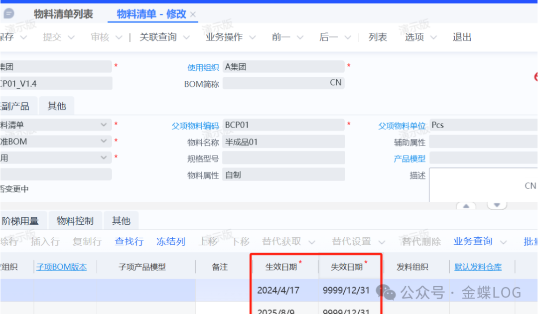The image size is (538, 314).
Task: Click 冻结列 in the grid toolbar
Action: (171, 242)
